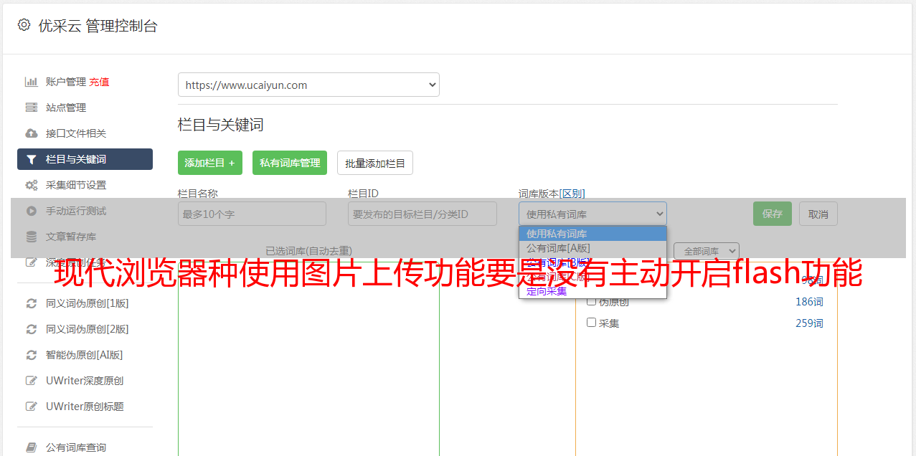The height and width of the screenshot is (456, 916).
Task: Tick the 伪原创 checkbox
Action: pos(592,301)
